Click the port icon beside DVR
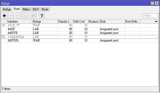The width and height of the screenshot is (160, 93). click(10, 33)
